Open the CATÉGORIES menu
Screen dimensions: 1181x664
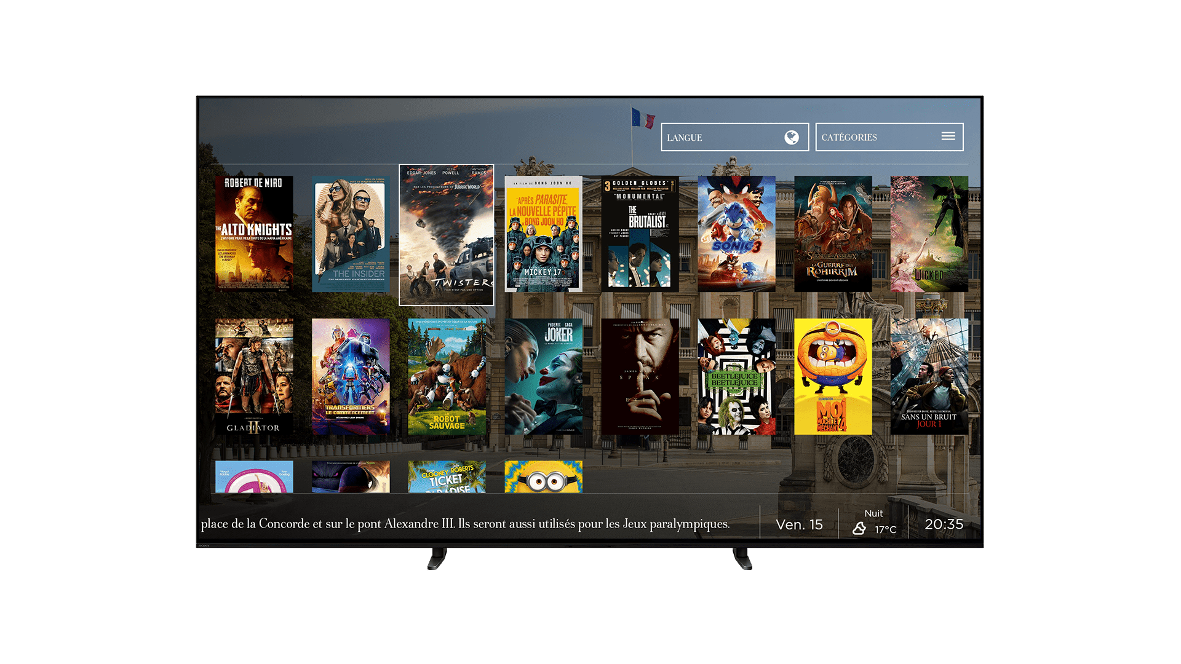[889, 136]
